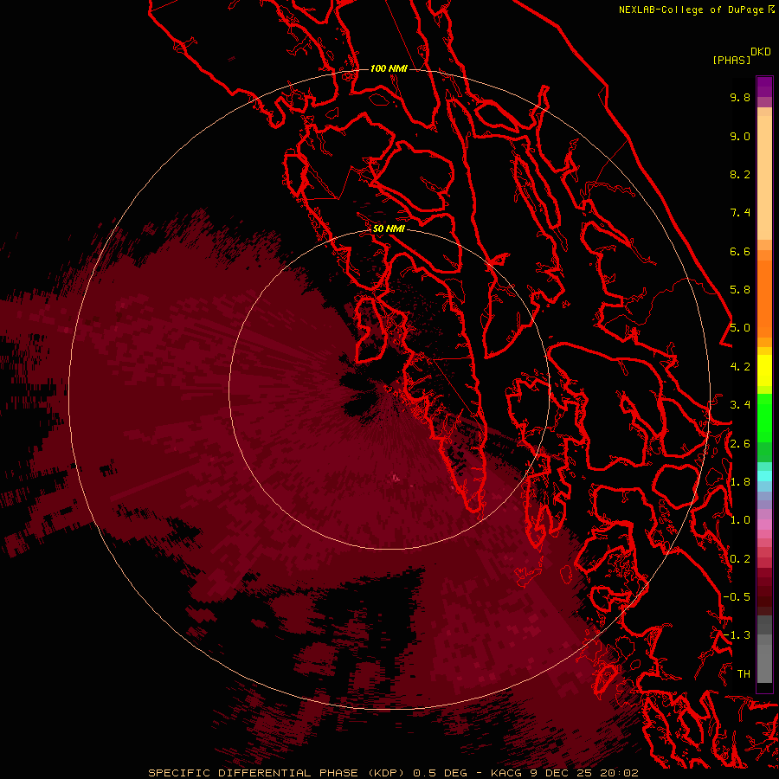779x779 pixels.
Task: Click the purple top band of color scale
Action: point(764,87)
